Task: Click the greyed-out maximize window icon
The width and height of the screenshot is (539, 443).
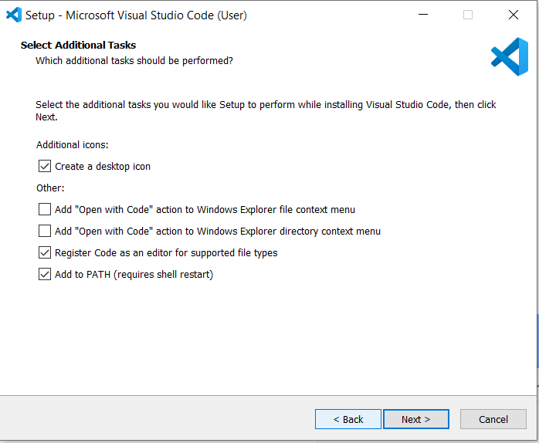Action: coord(468,15)
